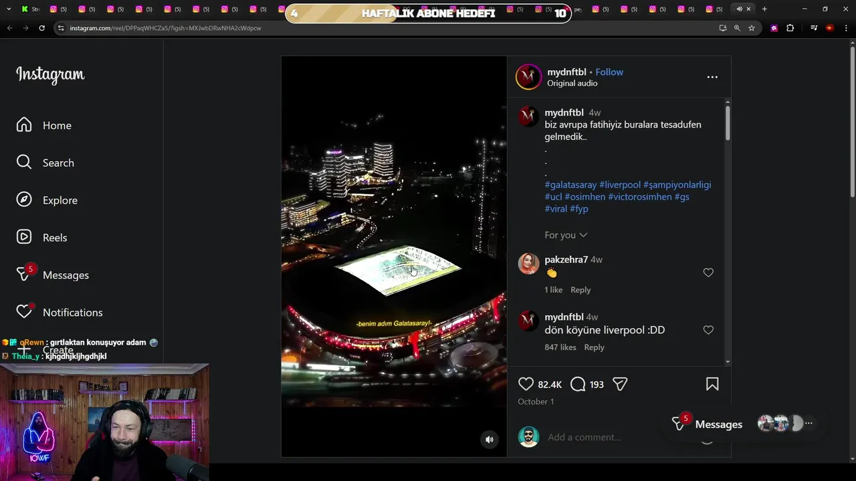
Task: Toggle the reel's sound speaker button
Action: click(490, 439)
